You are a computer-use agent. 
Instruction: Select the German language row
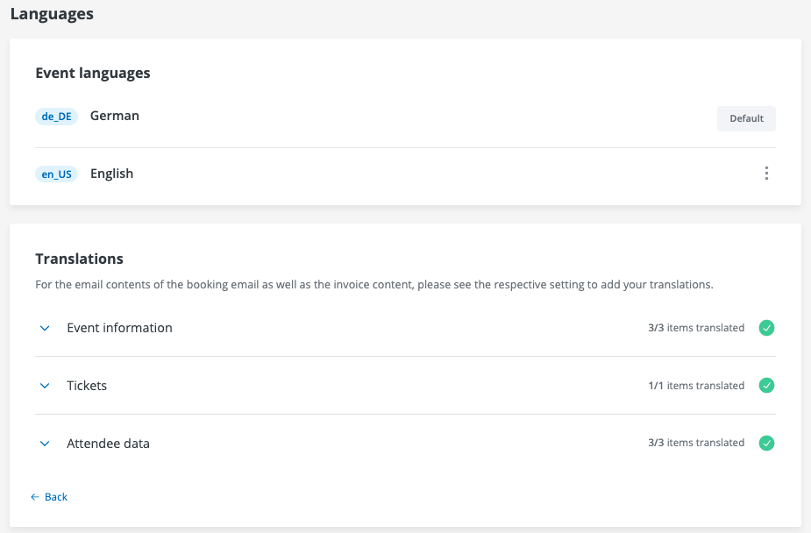[x=115, y=116]
